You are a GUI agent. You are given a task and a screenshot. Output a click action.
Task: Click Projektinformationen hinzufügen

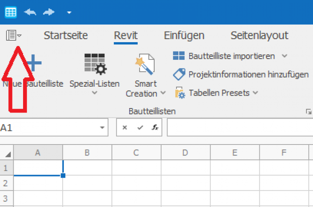241,74
